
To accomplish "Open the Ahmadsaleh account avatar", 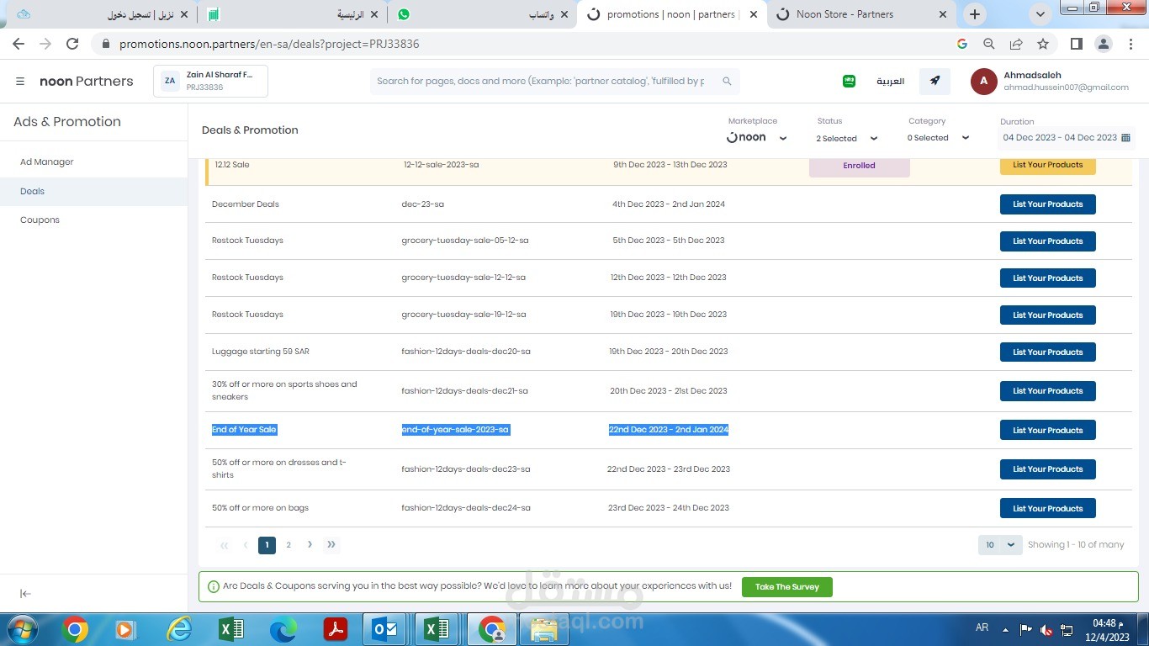I will (983, 82).
